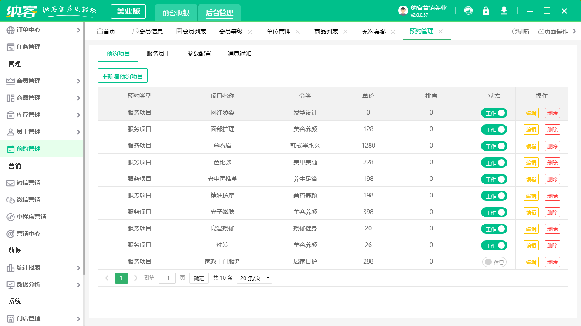The image size is (581, 326).
Task: Click the 新增预约项目 button
Action: click(122, 76)
